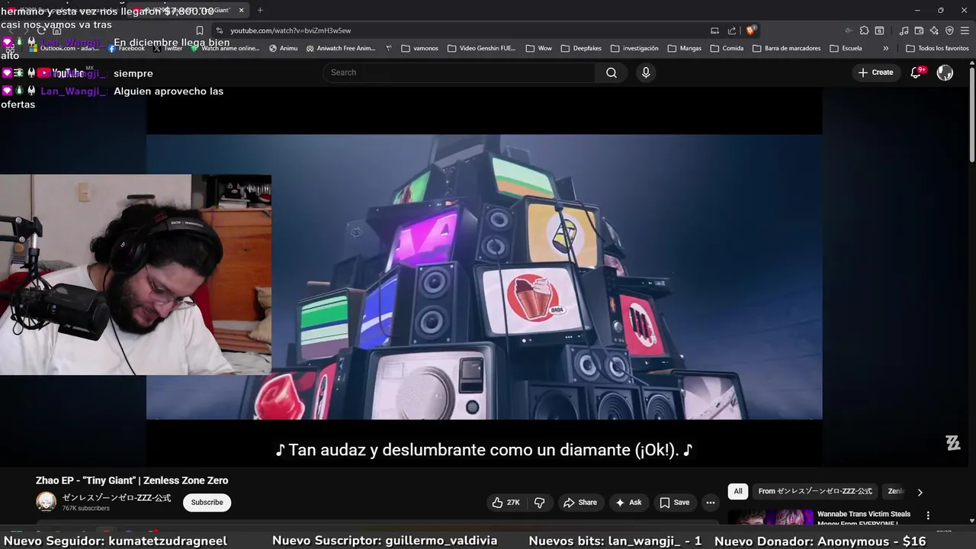Viewport: 976px width, 549px height.
Task: Save the video to a playlist
Action: (x=674, y=502)
